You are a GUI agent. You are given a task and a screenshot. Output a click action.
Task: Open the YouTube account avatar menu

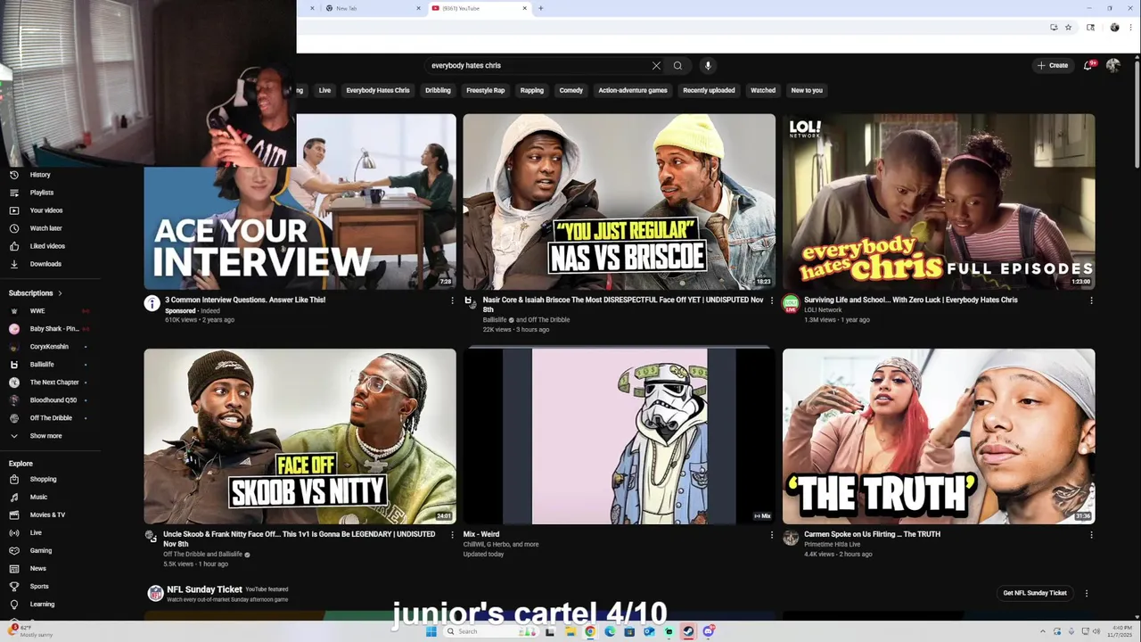click(1112, 65)
